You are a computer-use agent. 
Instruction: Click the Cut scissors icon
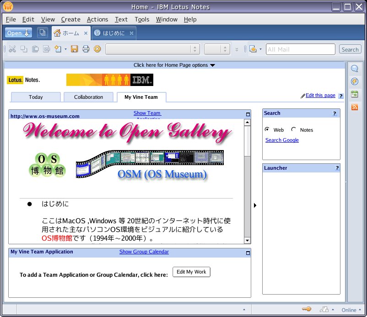point(12,49)
